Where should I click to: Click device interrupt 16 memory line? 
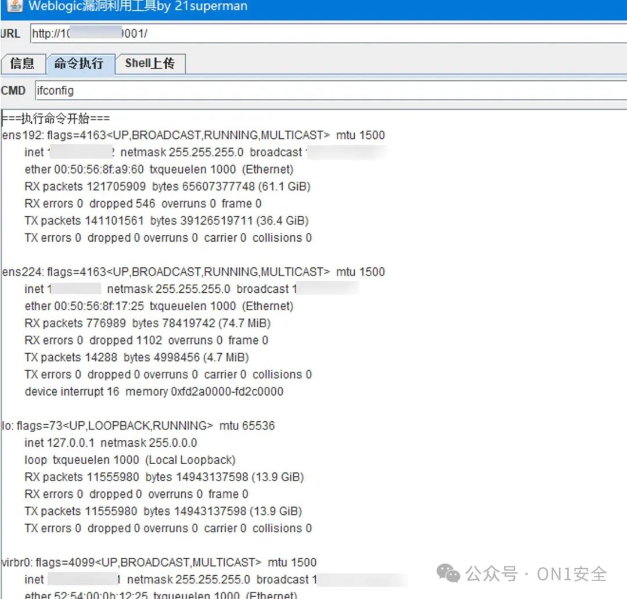[x=154, y=392]
